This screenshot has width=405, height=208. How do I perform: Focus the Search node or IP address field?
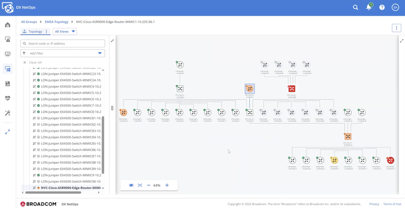pyautogui.click(x=63, y=43)
